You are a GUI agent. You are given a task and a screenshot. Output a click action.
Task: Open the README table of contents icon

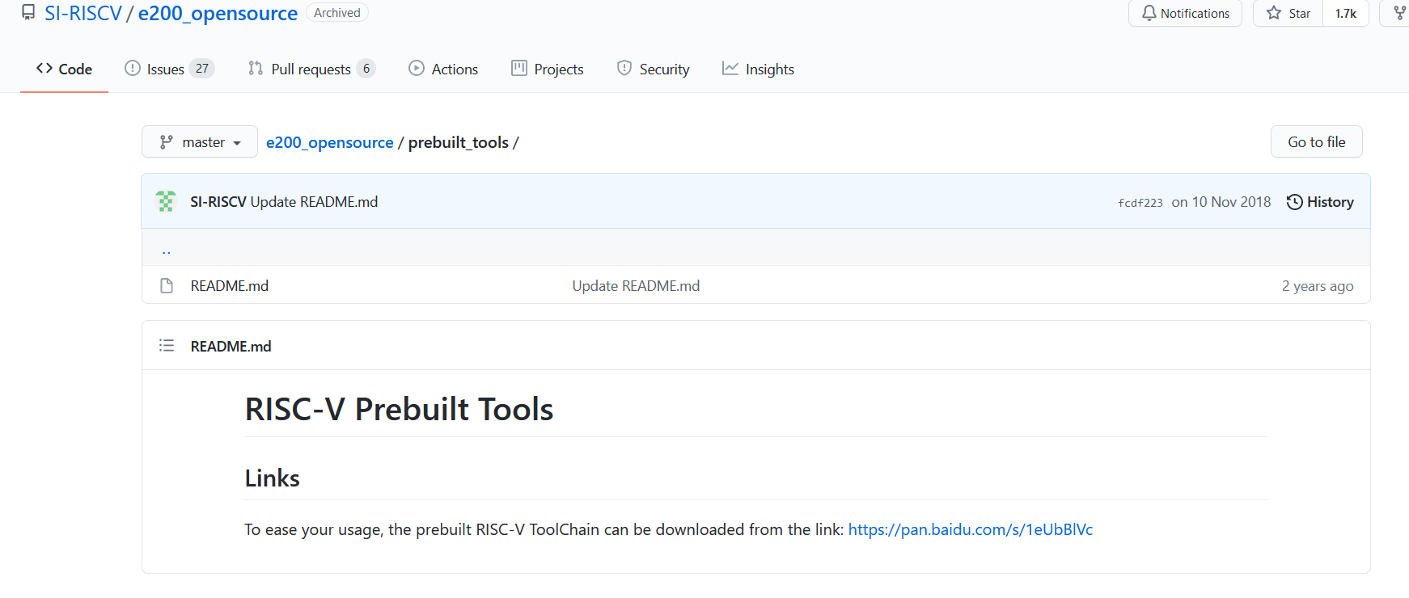[x=167, y=346]
